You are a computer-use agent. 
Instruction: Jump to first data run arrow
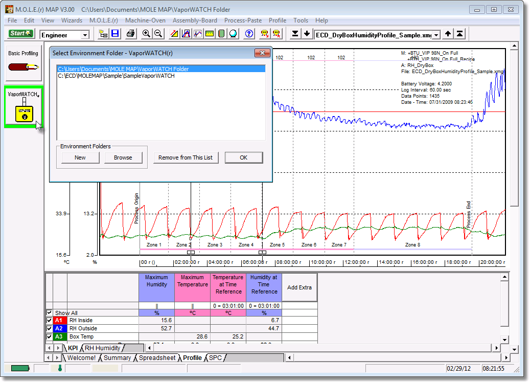(459, 34)
